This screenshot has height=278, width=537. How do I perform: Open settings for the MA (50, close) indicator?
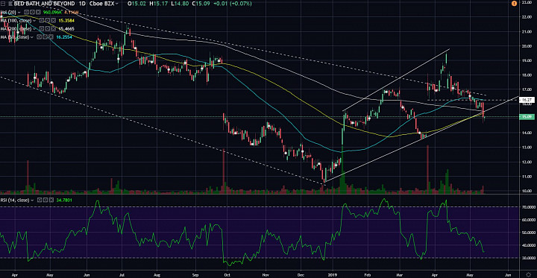pos(45,37)
